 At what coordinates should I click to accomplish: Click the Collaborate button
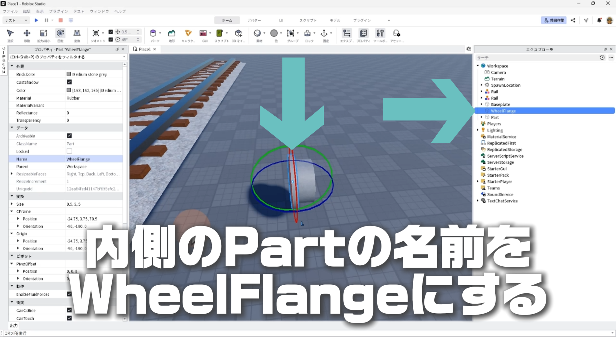(553, 20)
